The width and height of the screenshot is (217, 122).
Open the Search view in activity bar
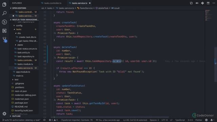tap(4, 13)
